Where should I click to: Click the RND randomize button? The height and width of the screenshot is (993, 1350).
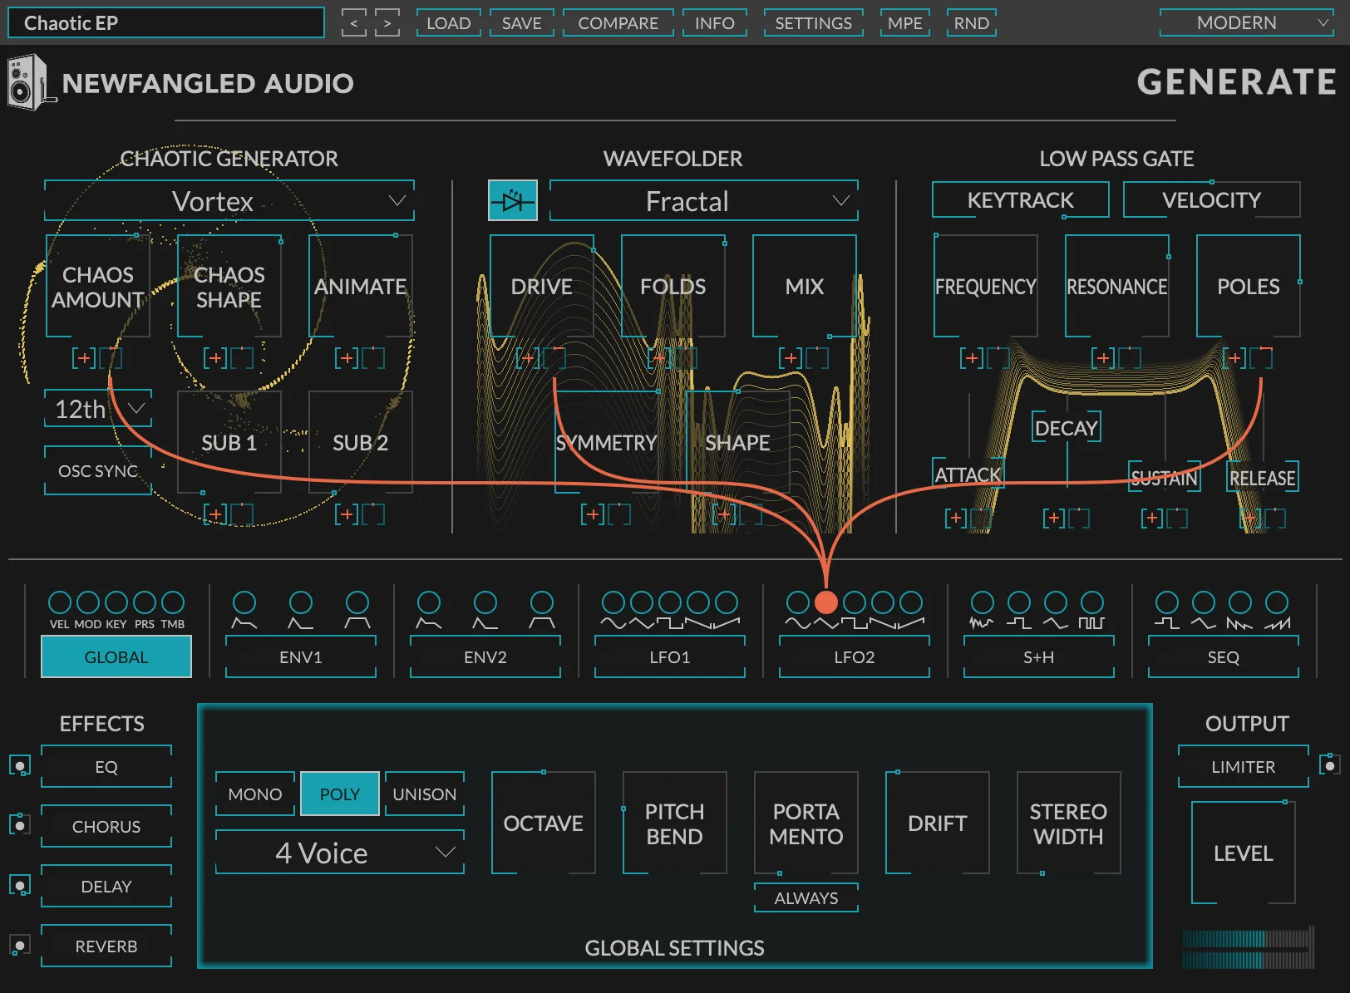pos(971,22)
